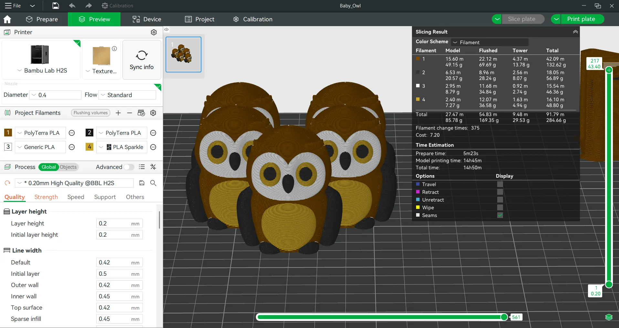Open the compare presets icon beside Advanced
This screenshot has width=619, height=328.
click(x=153, y=167)
